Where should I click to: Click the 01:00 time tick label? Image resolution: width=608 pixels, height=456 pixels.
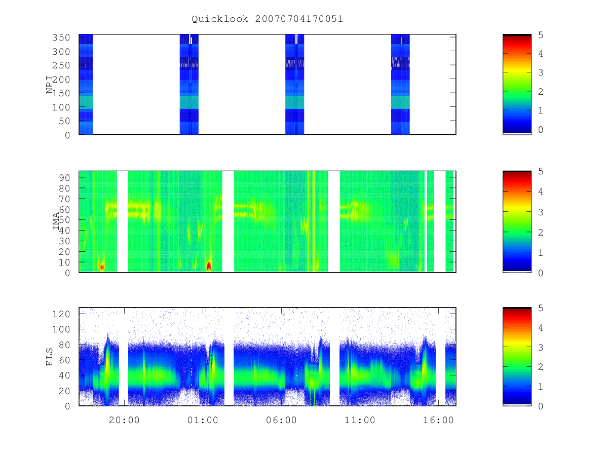point(203,420)
